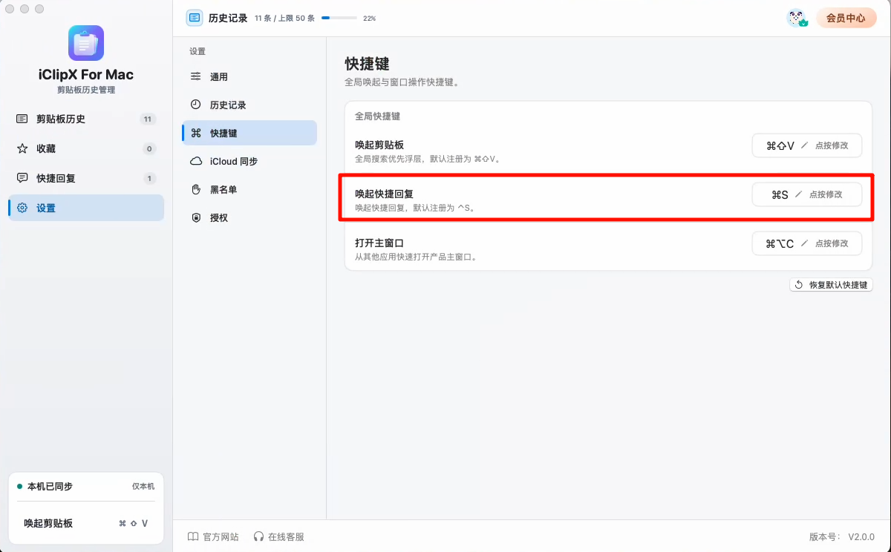Image resolution: width=891 pixels, height=552 pixels.
Task: Click the 从其他应用快速打开产品主窗口 description
Action: (416, 257)
